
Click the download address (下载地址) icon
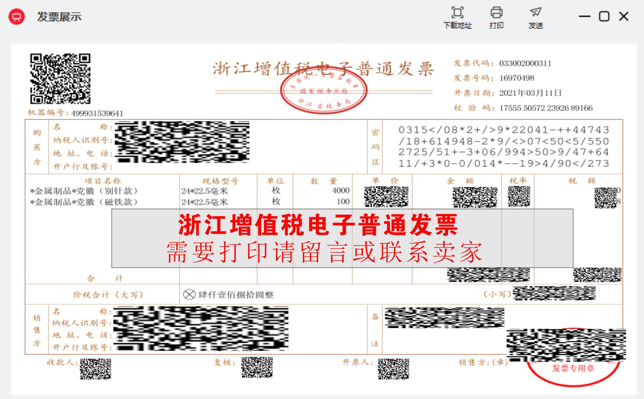[x=457, y=13]
